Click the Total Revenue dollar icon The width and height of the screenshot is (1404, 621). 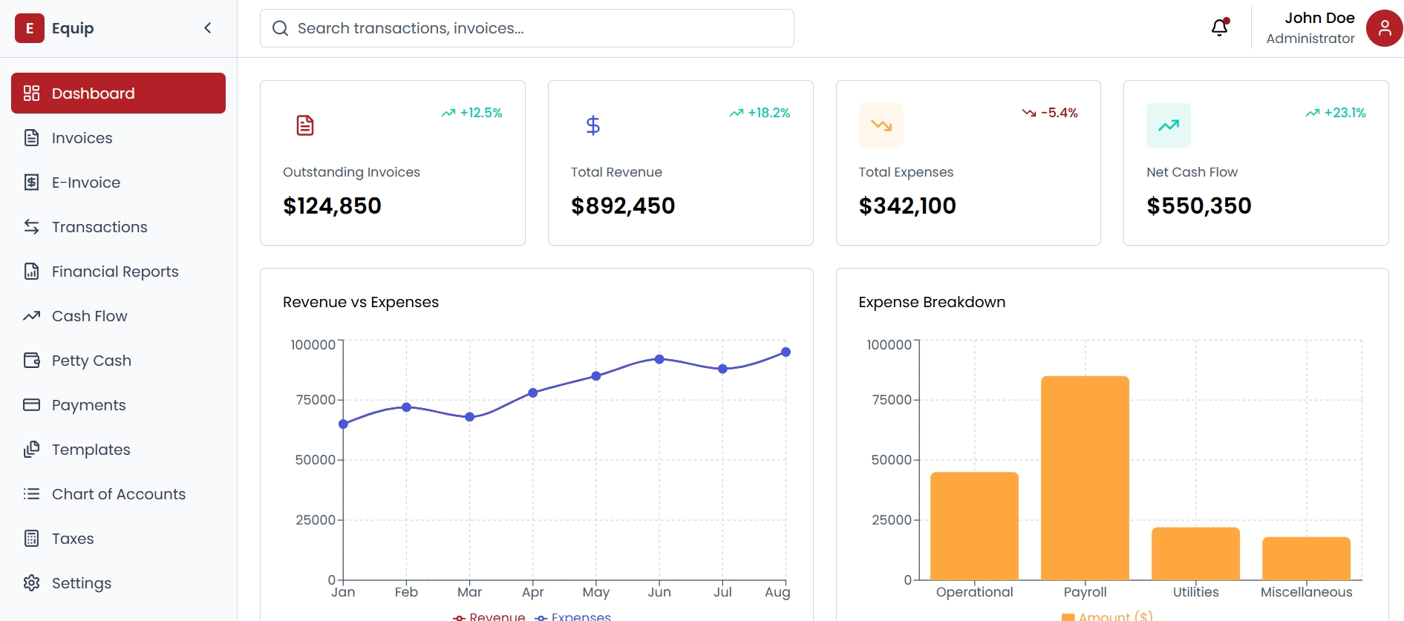(592, 125)
